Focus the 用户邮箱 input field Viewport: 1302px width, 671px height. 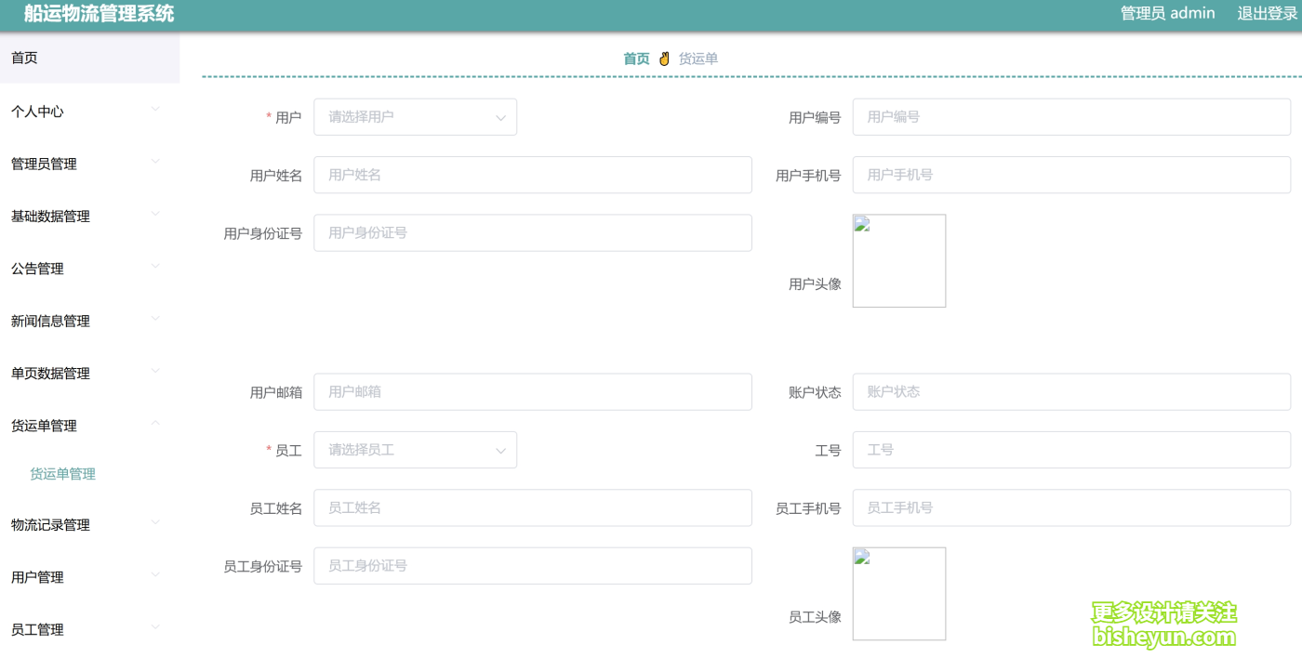point(533,392)
